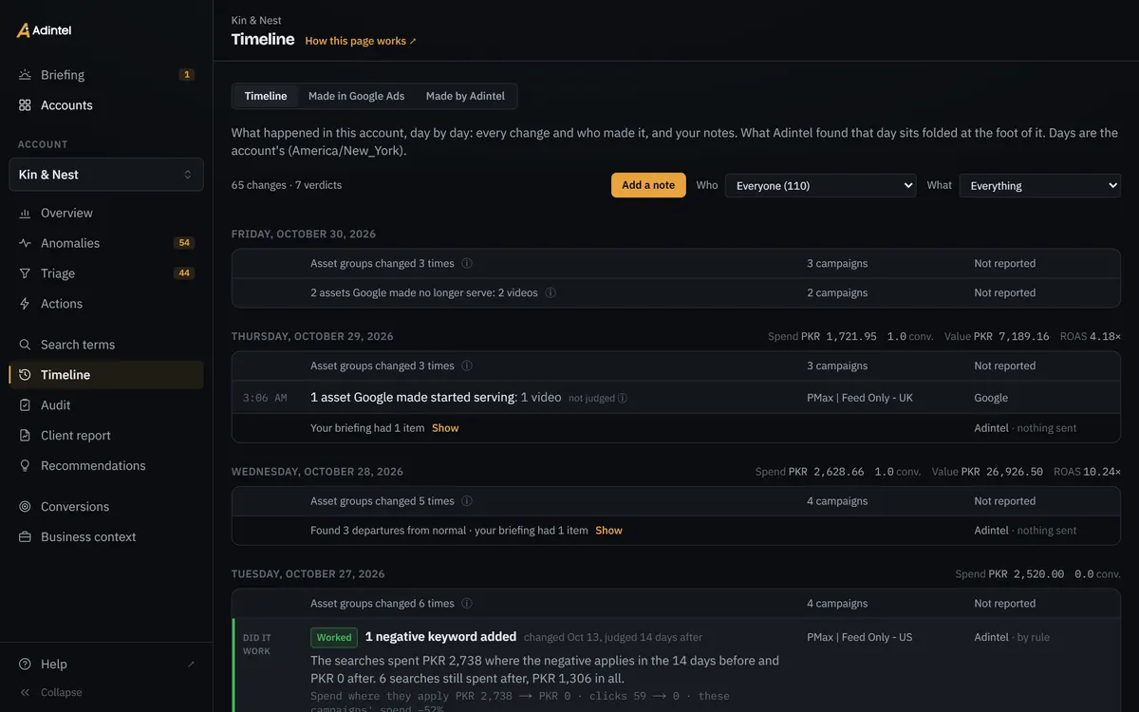Click Google in Thursday video row
The width and height of the screenshot is (1139, 712).
click(991, 399)
